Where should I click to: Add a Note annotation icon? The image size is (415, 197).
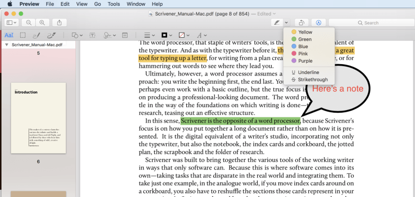pyautogui.click(x=125, y=35)
